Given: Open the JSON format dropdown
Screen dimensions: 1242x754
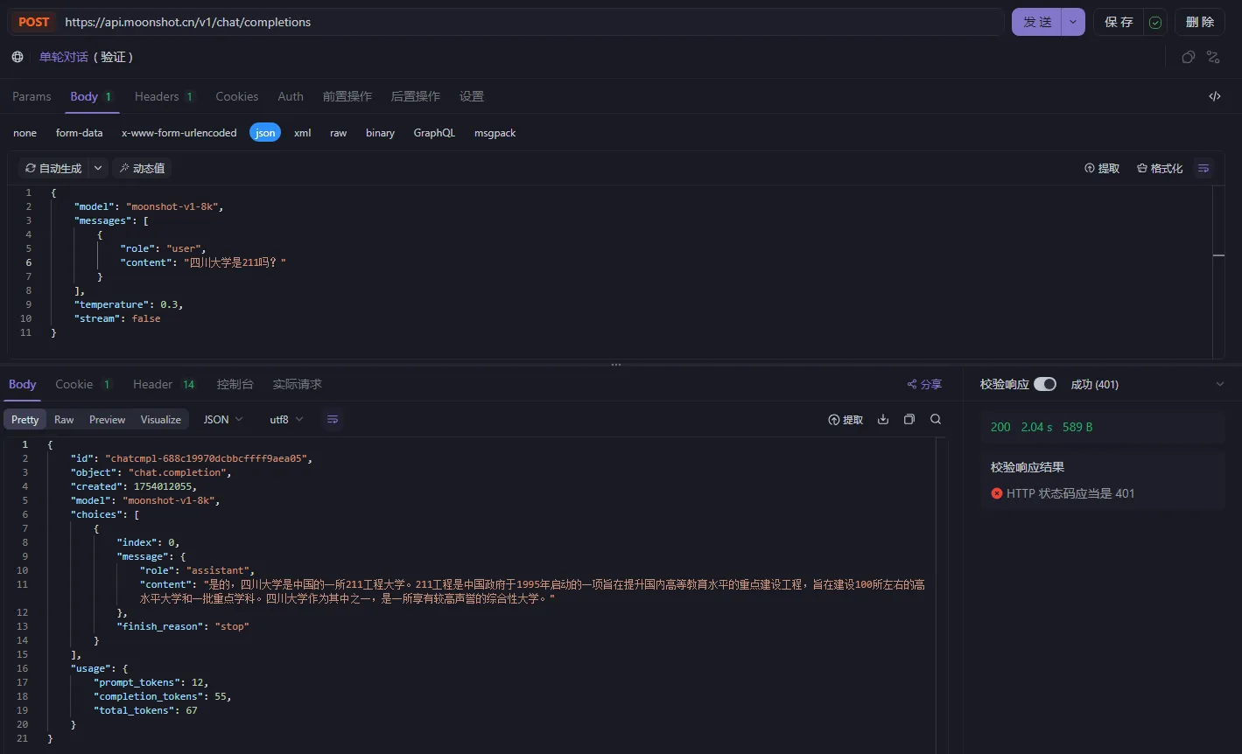Looking at the screenshot, I should [x=223, y=420].
